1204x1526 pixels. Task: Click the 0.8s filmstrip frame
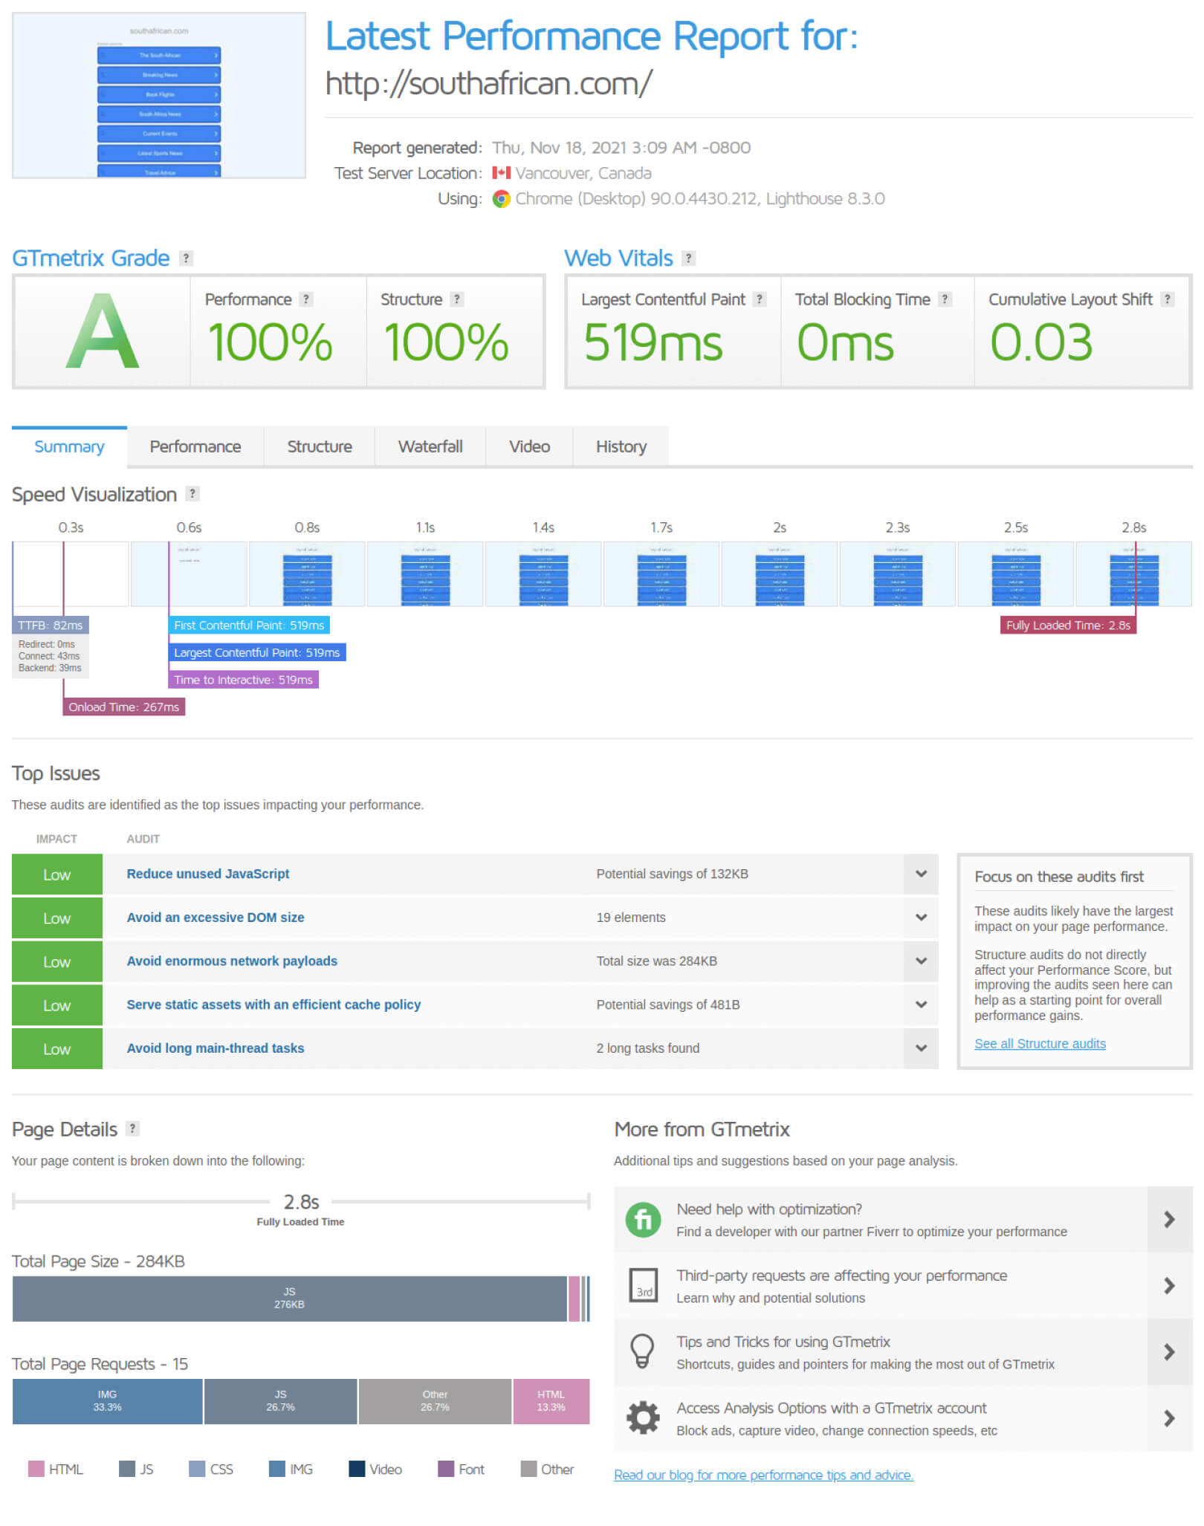[x=307, y=574]
